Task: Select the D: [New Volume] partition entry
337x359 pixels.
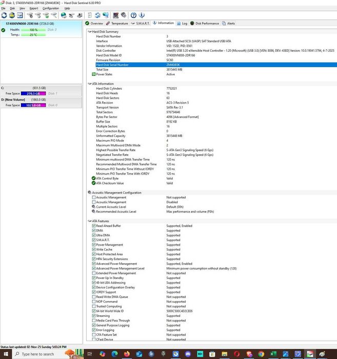Action: pos(41,103)
